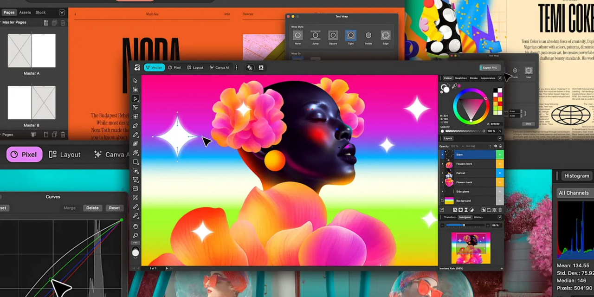Hide the Stars layer
The height and width of the screenshot is (297, 594).
[499, 155]
